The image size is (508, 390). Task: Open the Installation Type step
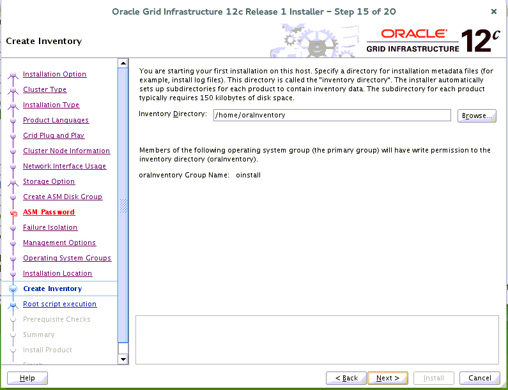pos(51,105)
